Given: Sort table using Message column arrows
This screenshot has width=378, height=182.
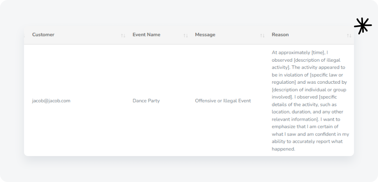Looking at the screenshot, I should (x=262, y=35).
